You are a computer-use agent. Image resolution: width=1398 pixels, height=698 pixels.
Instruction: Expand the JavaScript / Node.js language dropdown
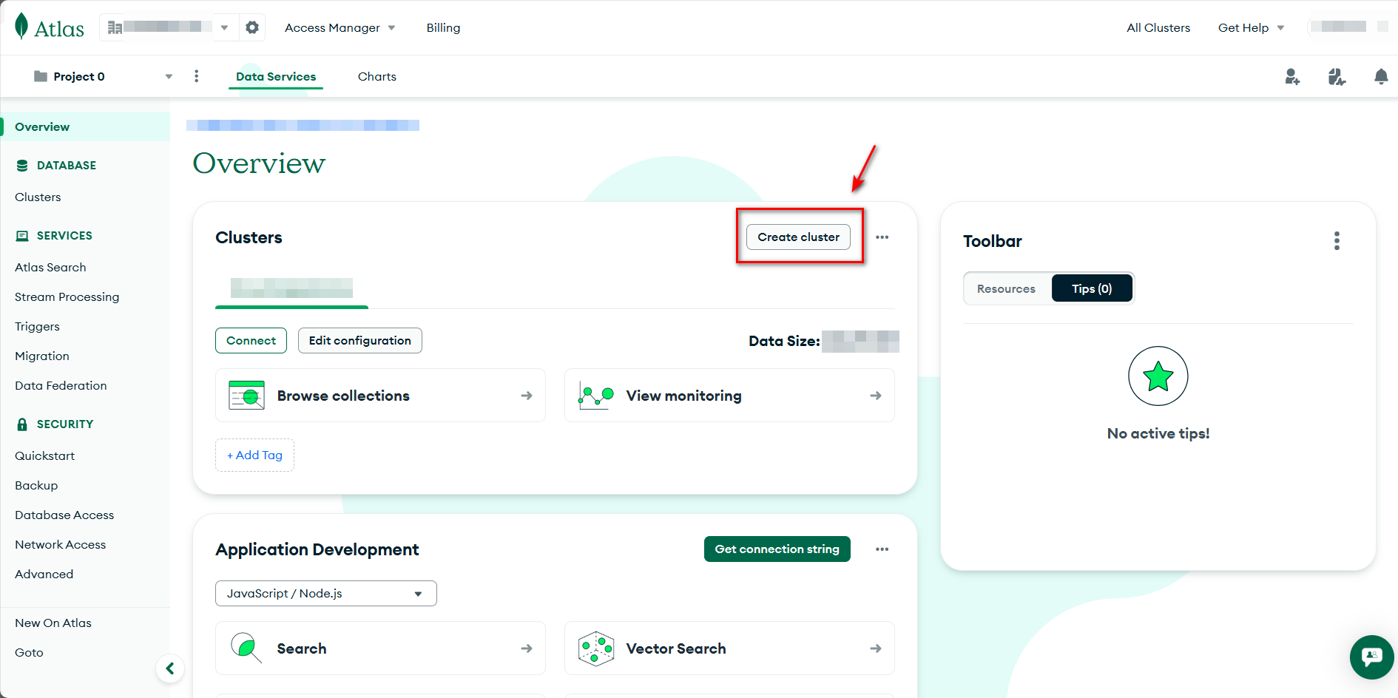325,594
